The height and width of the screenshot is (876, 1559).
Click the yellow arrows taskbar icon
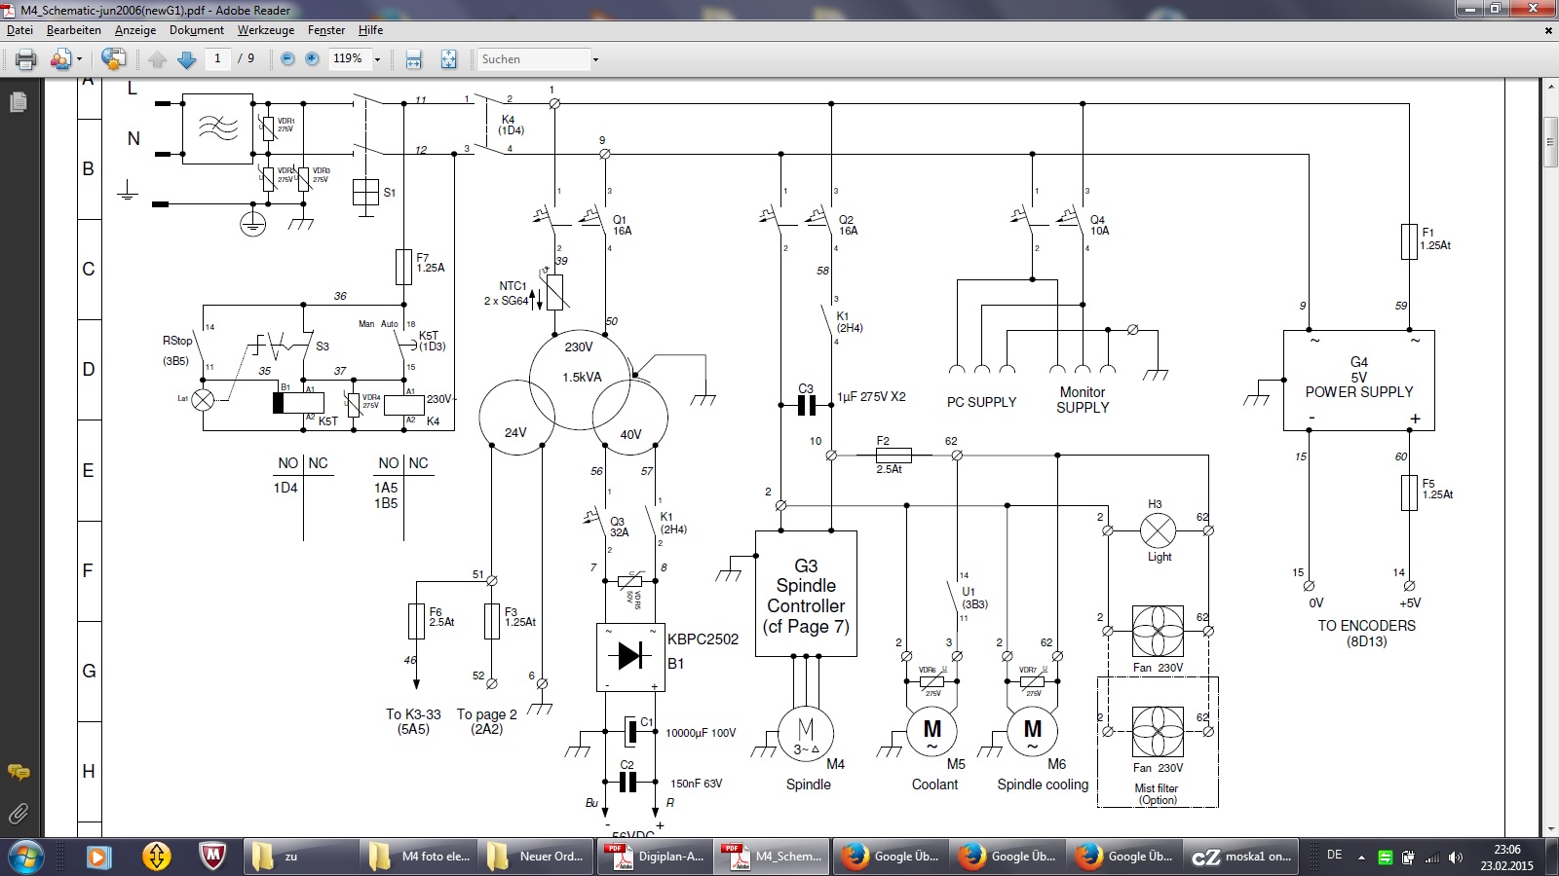coord(156,857)
